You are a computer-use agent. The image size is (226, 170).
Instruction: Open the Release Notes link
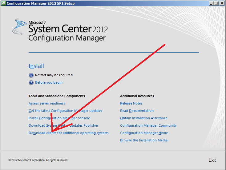(x=131, y=103)
